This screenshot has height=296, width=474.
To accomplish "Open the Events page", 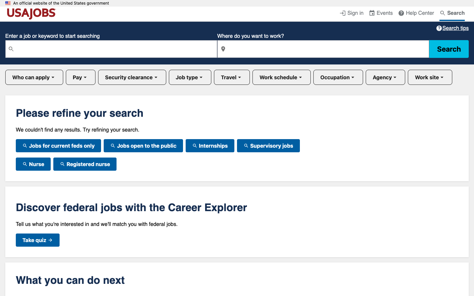I will (381, 13).
